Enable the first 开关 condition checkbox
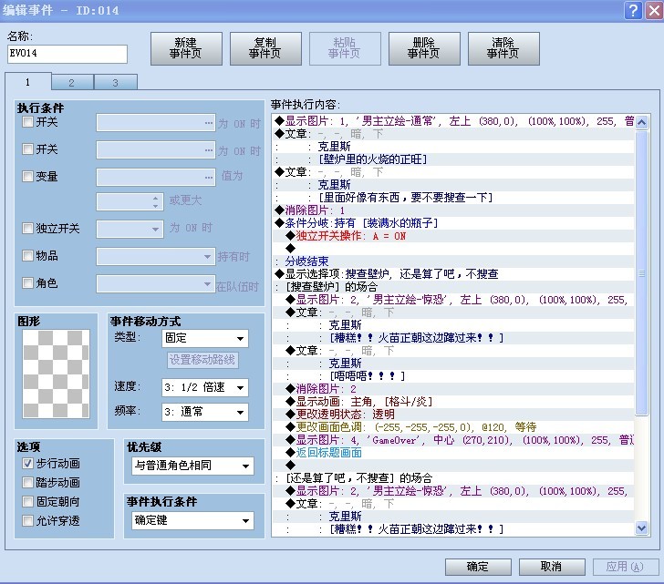 pyautogui.click(x=27, y=122)
